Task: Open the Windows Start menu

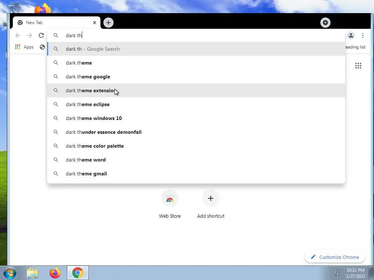Action: (10, 273)
